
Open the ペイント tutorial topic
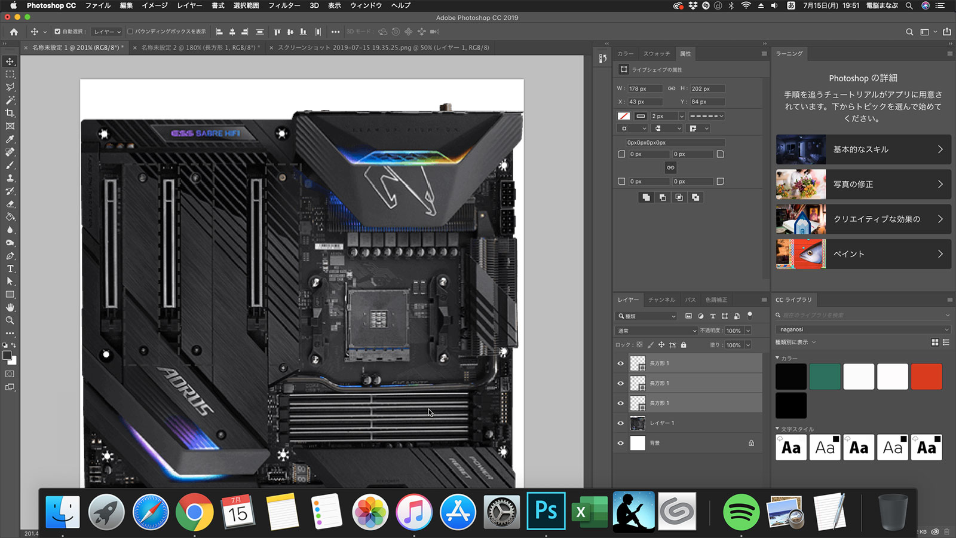(x=863, y=254)
